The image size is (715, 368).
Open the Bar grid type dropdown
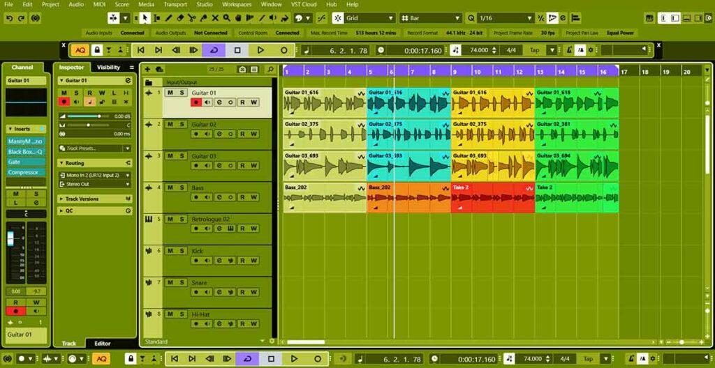(431, 18)
